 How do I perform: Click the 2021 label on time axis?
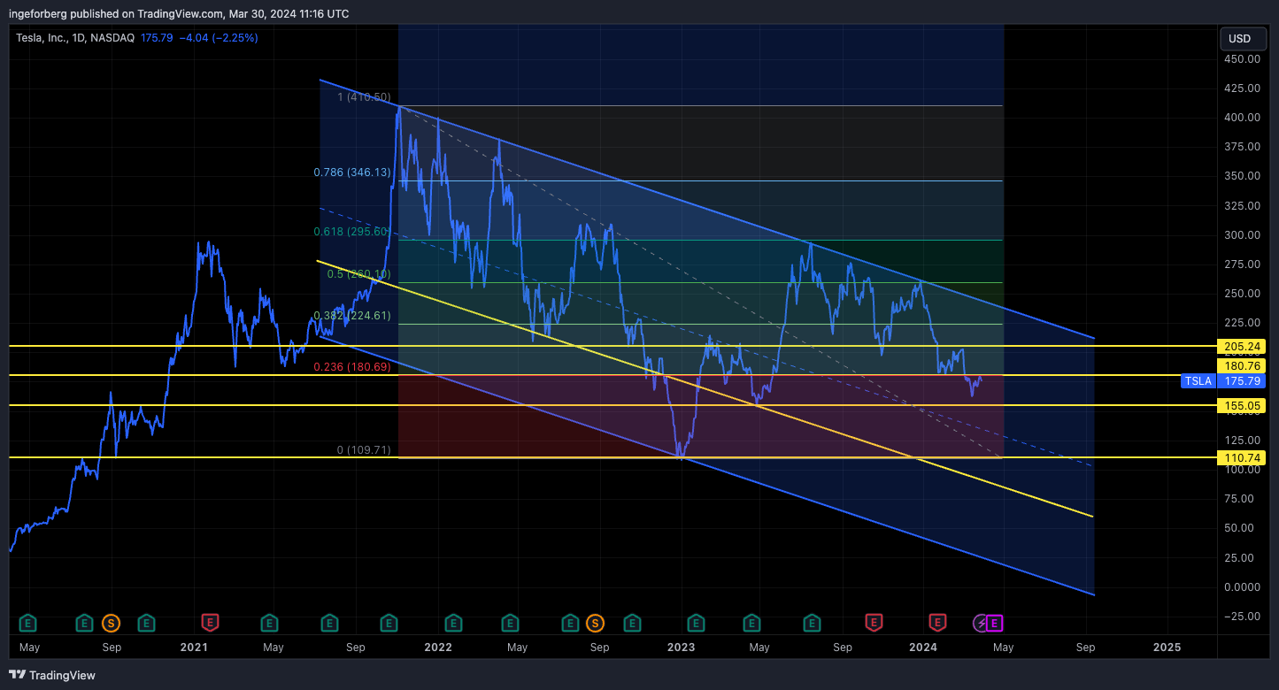(194, 648)
